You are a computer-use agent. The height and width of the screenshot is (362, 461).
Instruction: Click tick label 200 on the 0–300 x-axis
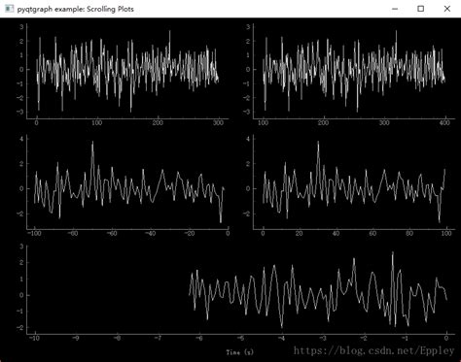pyautogui.click(x=158, y=123)
